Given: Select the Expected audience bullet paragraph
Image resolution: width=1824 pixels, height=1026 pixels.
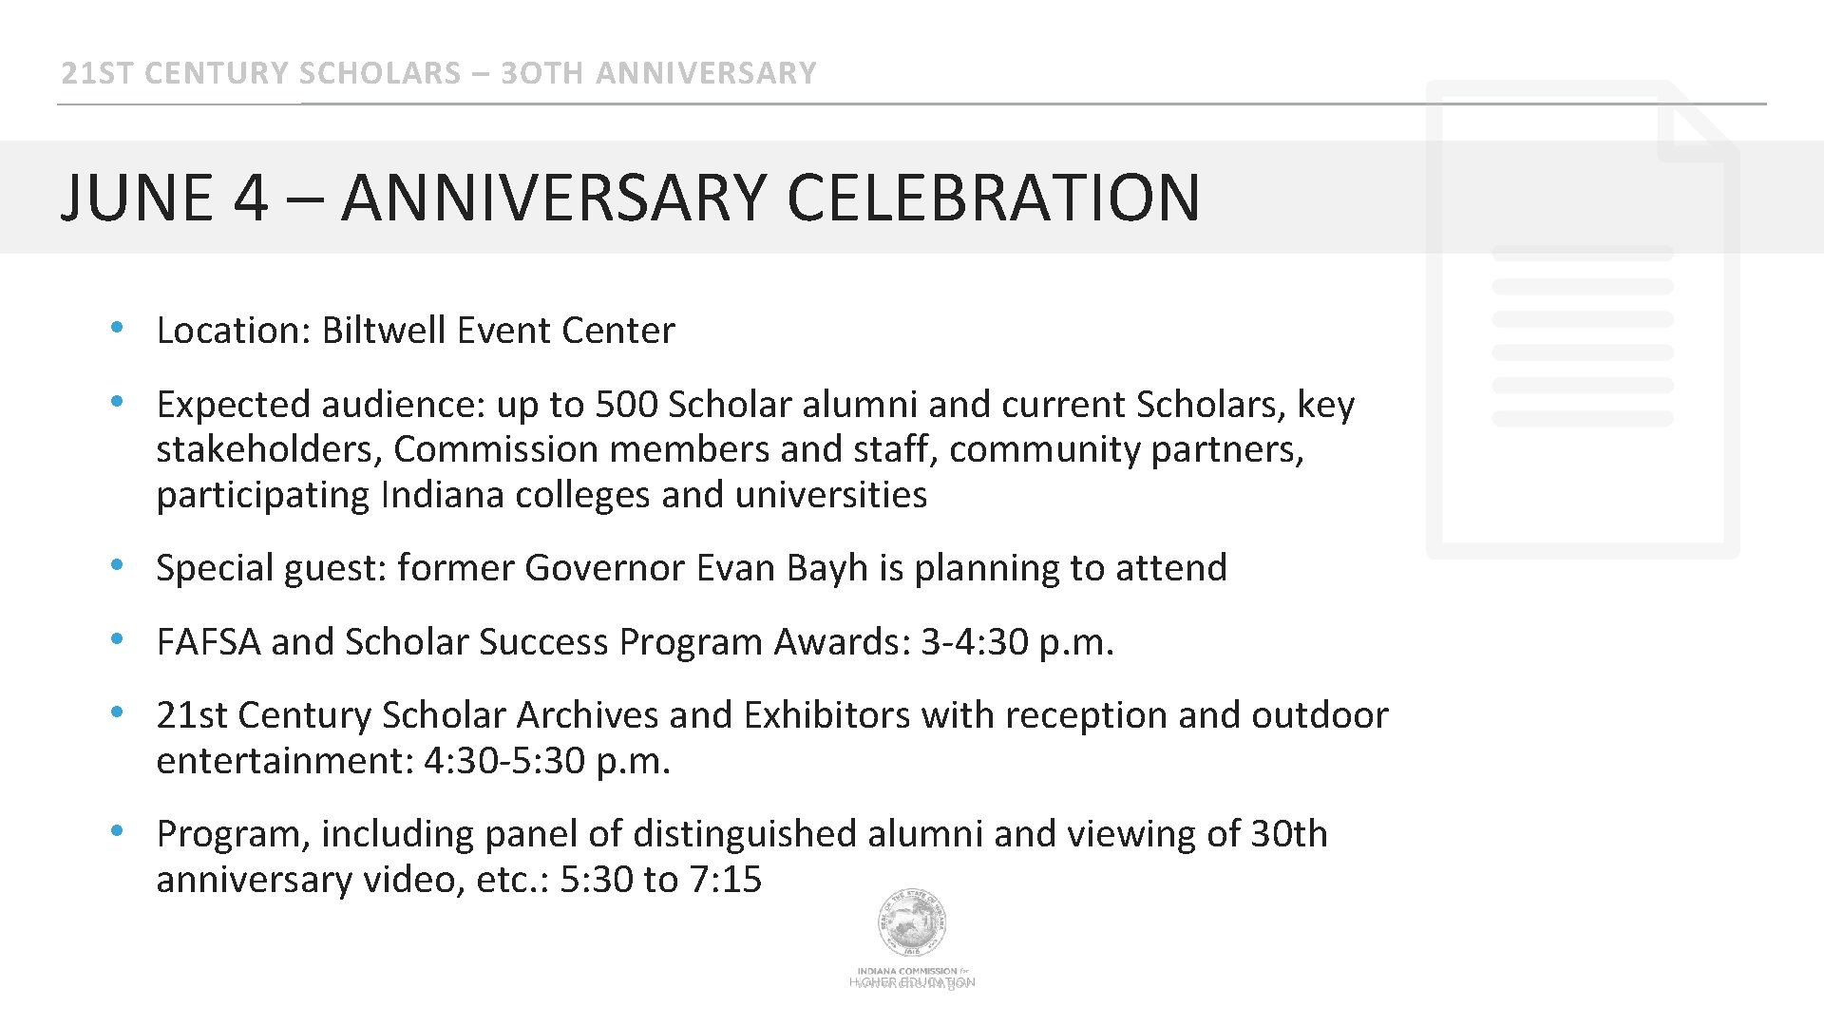Looking at the screenshot, I should coord(755,449).
